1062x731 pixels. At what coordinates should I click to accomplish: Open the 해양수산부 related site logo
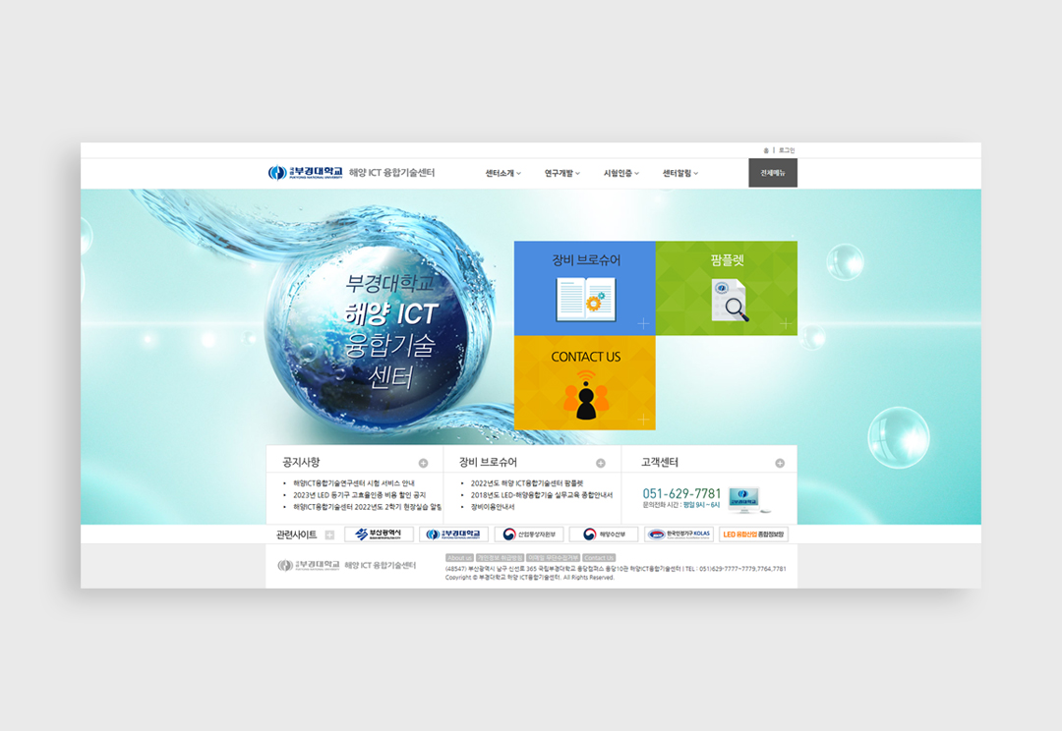tap(603, 534)
